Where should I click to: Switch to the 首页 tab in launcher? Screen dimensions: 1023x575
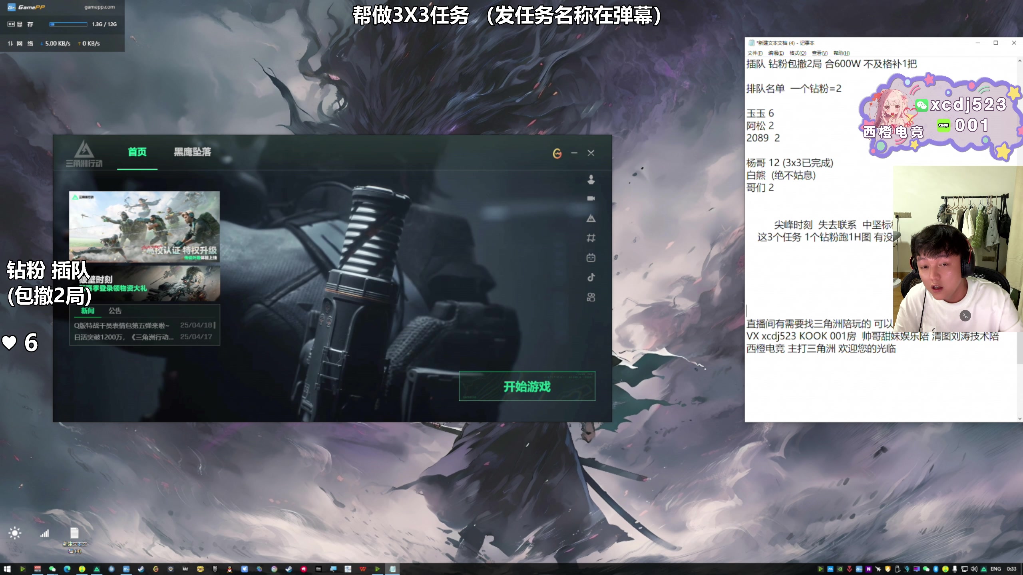(x=137, y=152)
